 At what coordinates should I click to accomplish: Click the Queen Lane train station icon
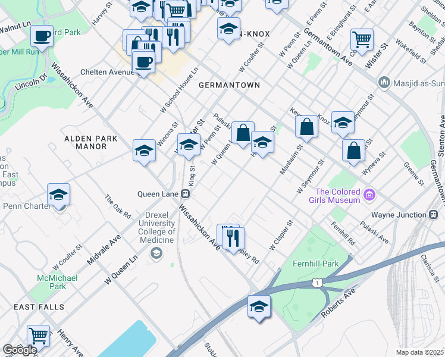point(186,194)
